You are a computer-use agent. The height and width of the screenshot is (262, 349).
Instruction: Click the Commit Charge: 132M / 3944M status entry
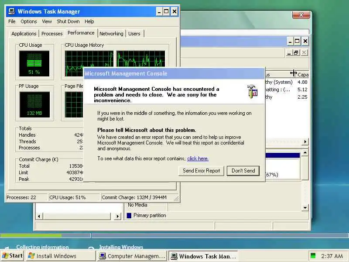(134, 198)
